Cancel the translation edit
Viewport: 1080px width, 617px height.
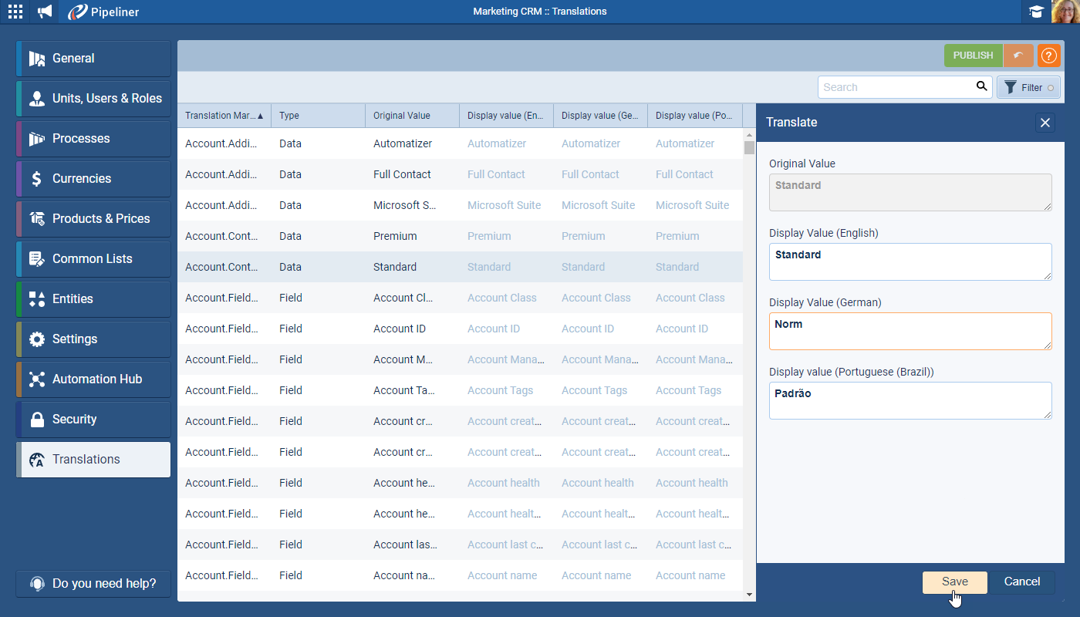pyautogui.click(x=1021, y=582)
